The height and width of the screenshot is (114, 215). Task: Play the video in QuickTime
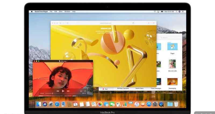63,91
